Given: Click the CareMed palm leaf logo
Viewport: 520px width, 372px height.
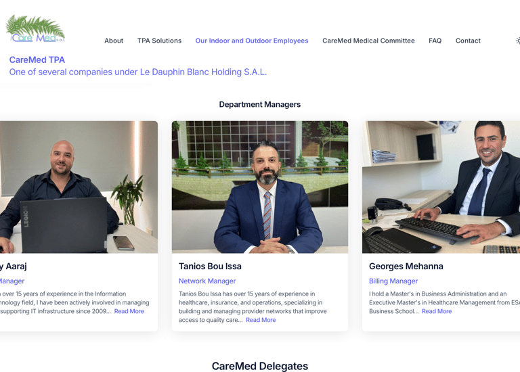Looking at the screenshot, I should (35, 28).
